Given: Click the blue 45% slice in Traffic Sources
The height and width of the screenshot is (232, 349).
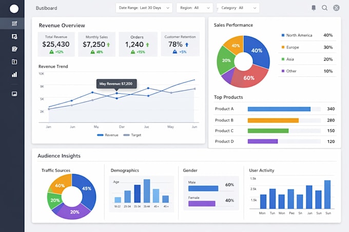Looking at the screenshot, I should click(x=87, y=188).
